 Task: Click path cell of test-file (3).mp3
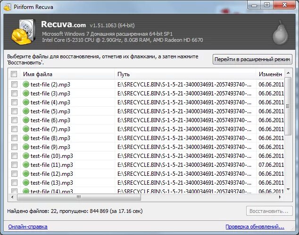click(184, 93)
